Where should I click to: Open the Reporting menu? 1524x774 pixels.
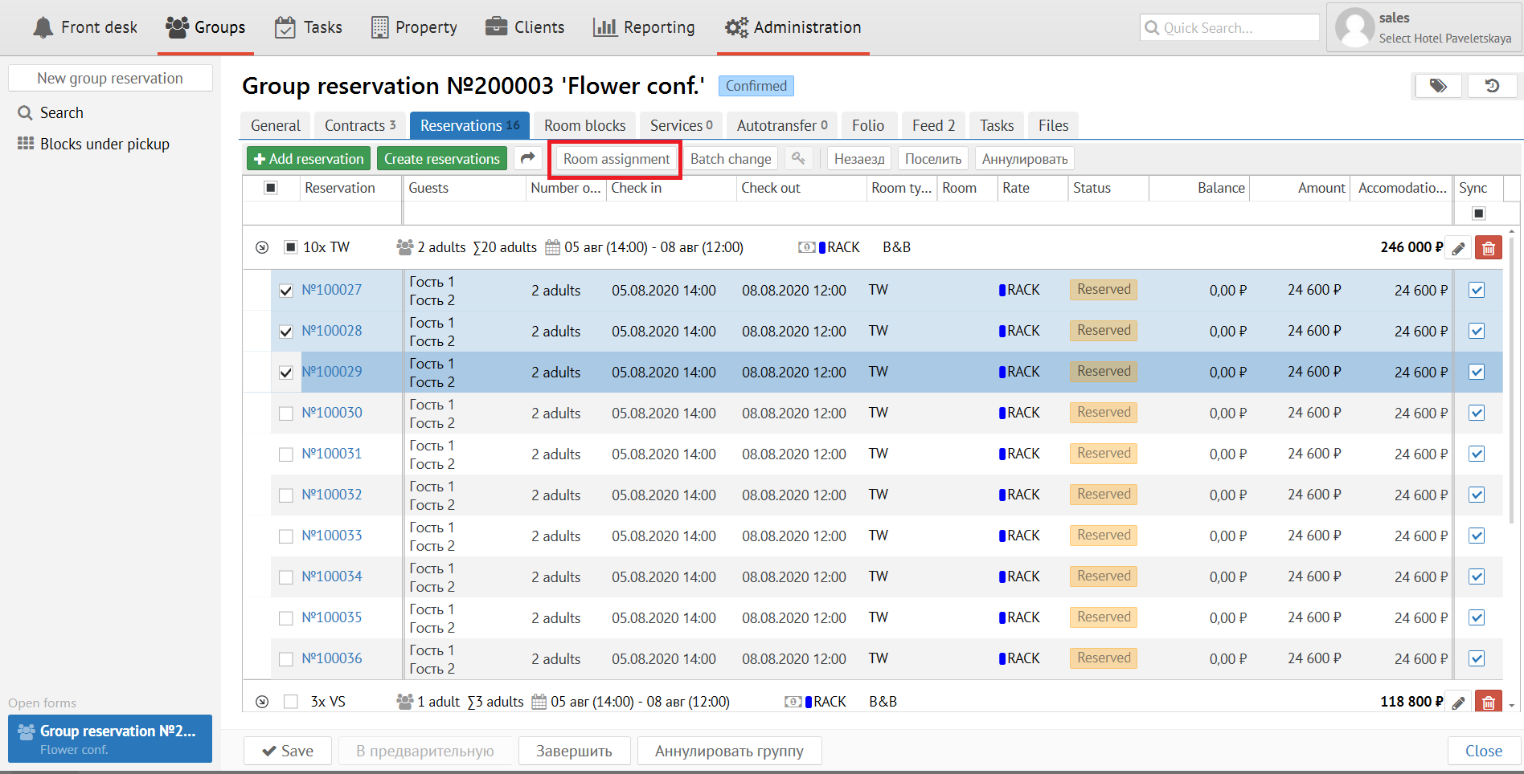tap(644, 27)
